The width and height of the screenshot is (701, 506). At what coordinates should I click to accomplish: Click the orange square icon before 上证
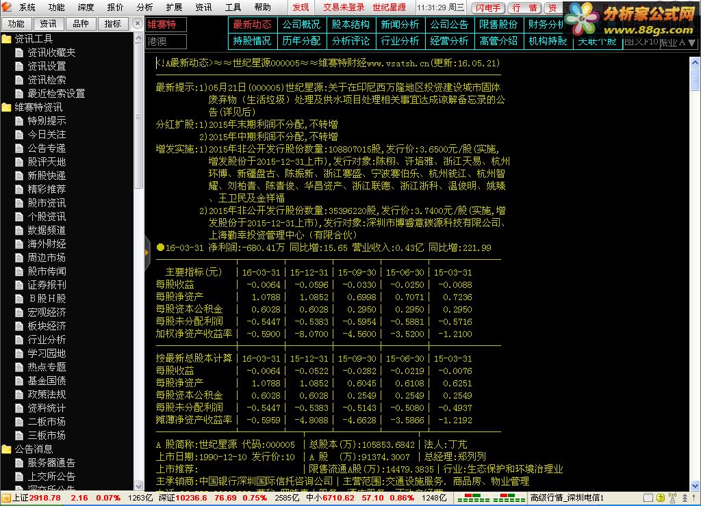tap(5, 498)
